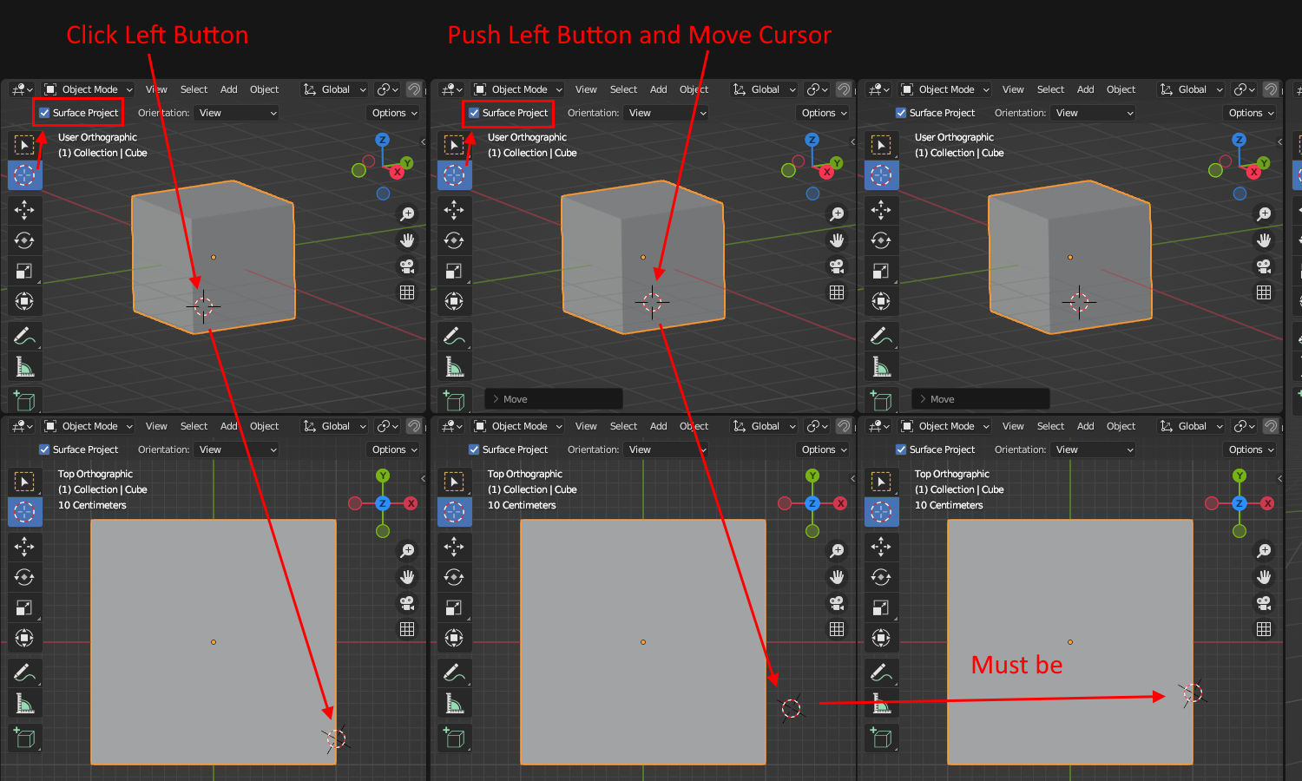Screen dimensions: 1302x781
Task: Activate Select Box tool in top-middle viewport
Action: [454, 144]
